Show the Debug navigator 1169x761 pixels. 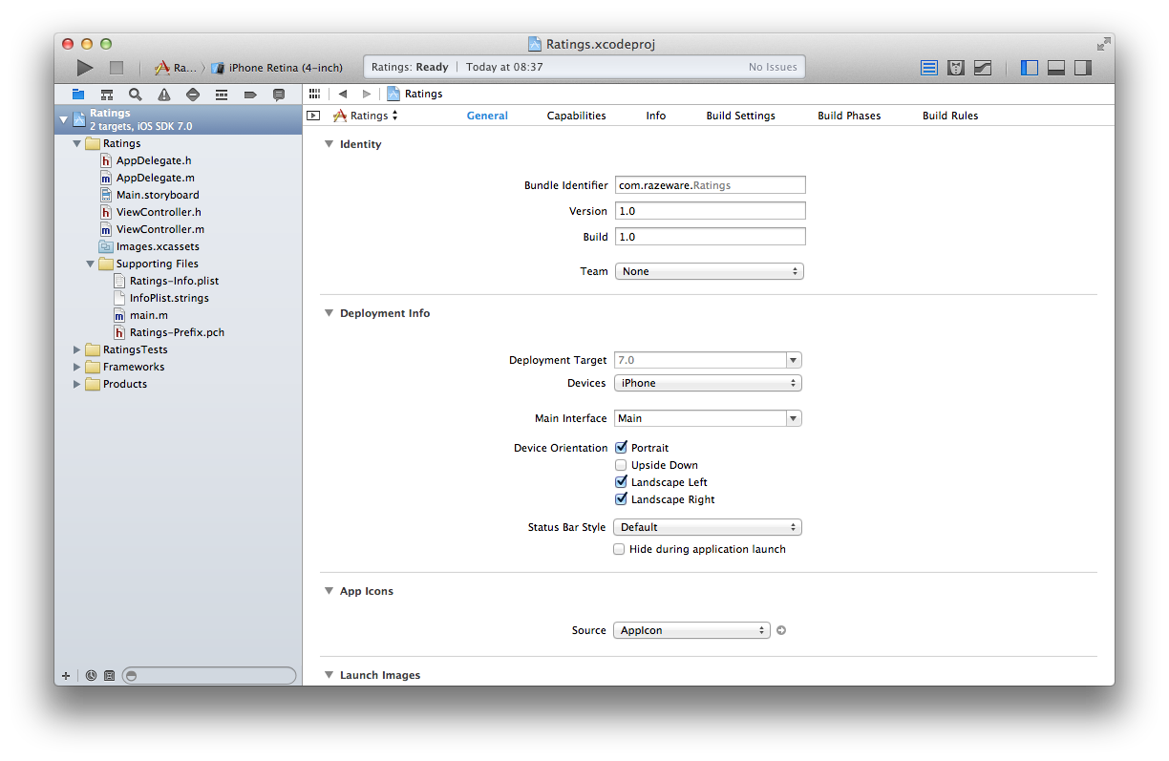tap(222, 95)
